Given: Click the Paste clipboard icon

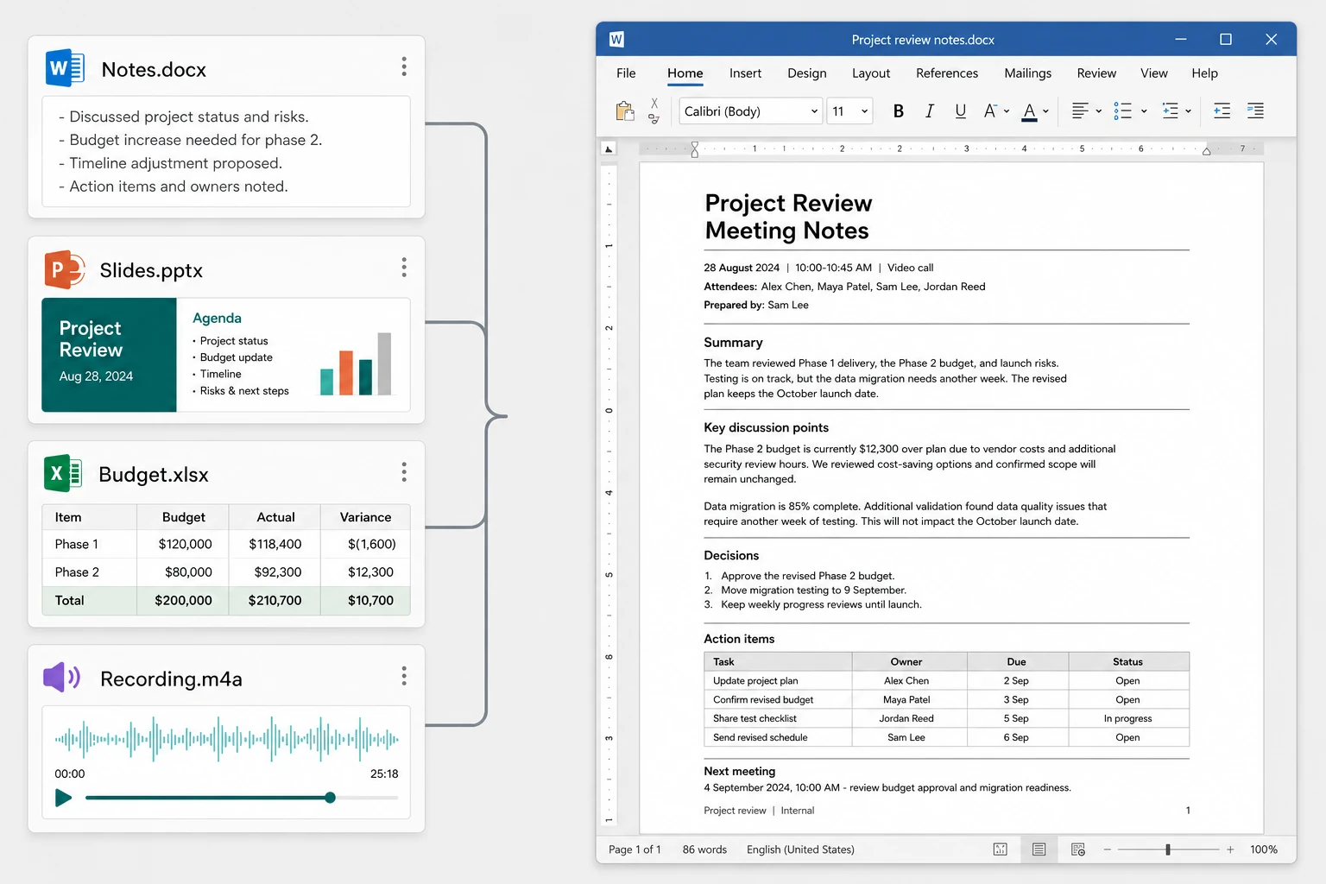Looking at the screenshot, I should click(625, 111).
